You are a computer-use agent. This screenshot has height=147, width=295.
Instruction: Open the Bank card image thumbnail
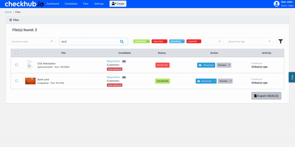pyautogui.click(x=30, y=81)
